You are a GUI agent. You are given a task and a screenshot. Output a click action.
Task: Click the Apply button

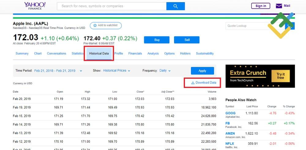coord(202,71)
